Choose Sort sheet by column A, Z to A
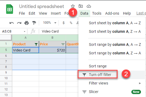Screen dimensions: 146x97 [112, 31]
